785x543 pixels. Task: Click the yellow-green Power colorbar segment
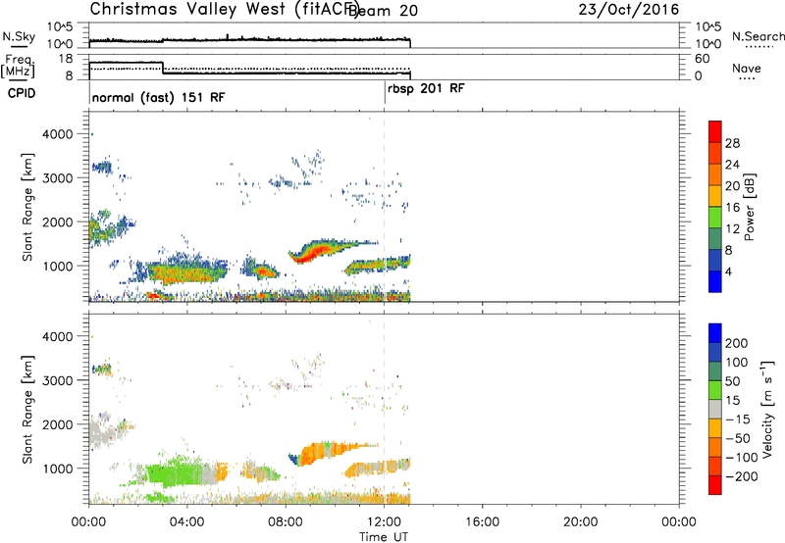pos(715,218)
